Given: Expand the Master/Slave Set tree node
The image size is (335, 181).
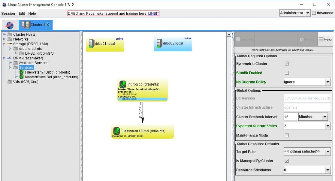Looking at the screenshot, I should coord(16,77).
